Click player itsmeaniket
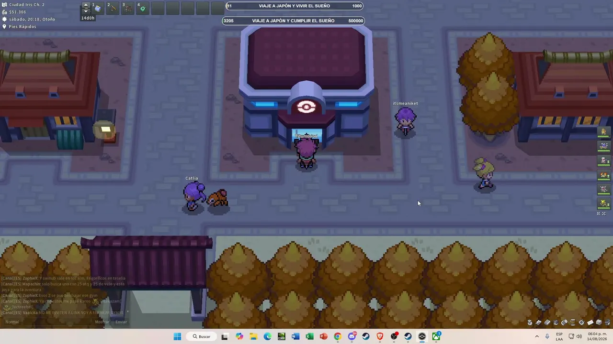 pos(405,121)
